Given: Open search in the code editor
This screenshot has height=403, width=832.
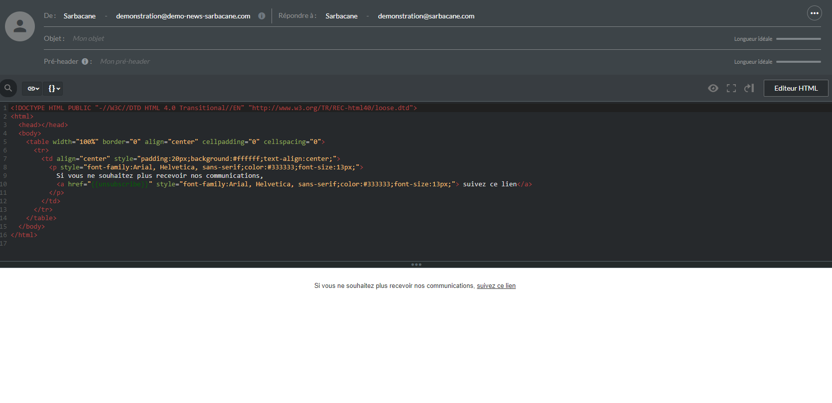Looking at the screenshot, I should pos(8,88).
